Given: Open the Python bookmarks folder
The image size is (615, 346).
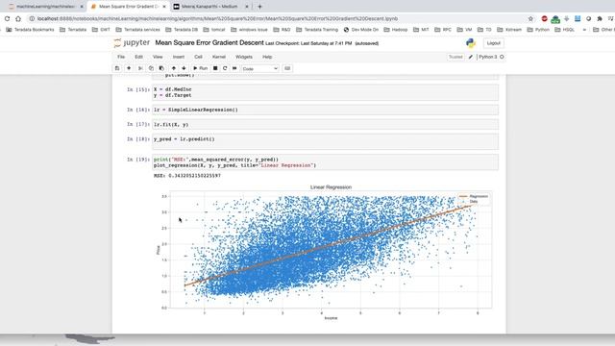Looking at the screenshot, I should [x=539, y=30].
